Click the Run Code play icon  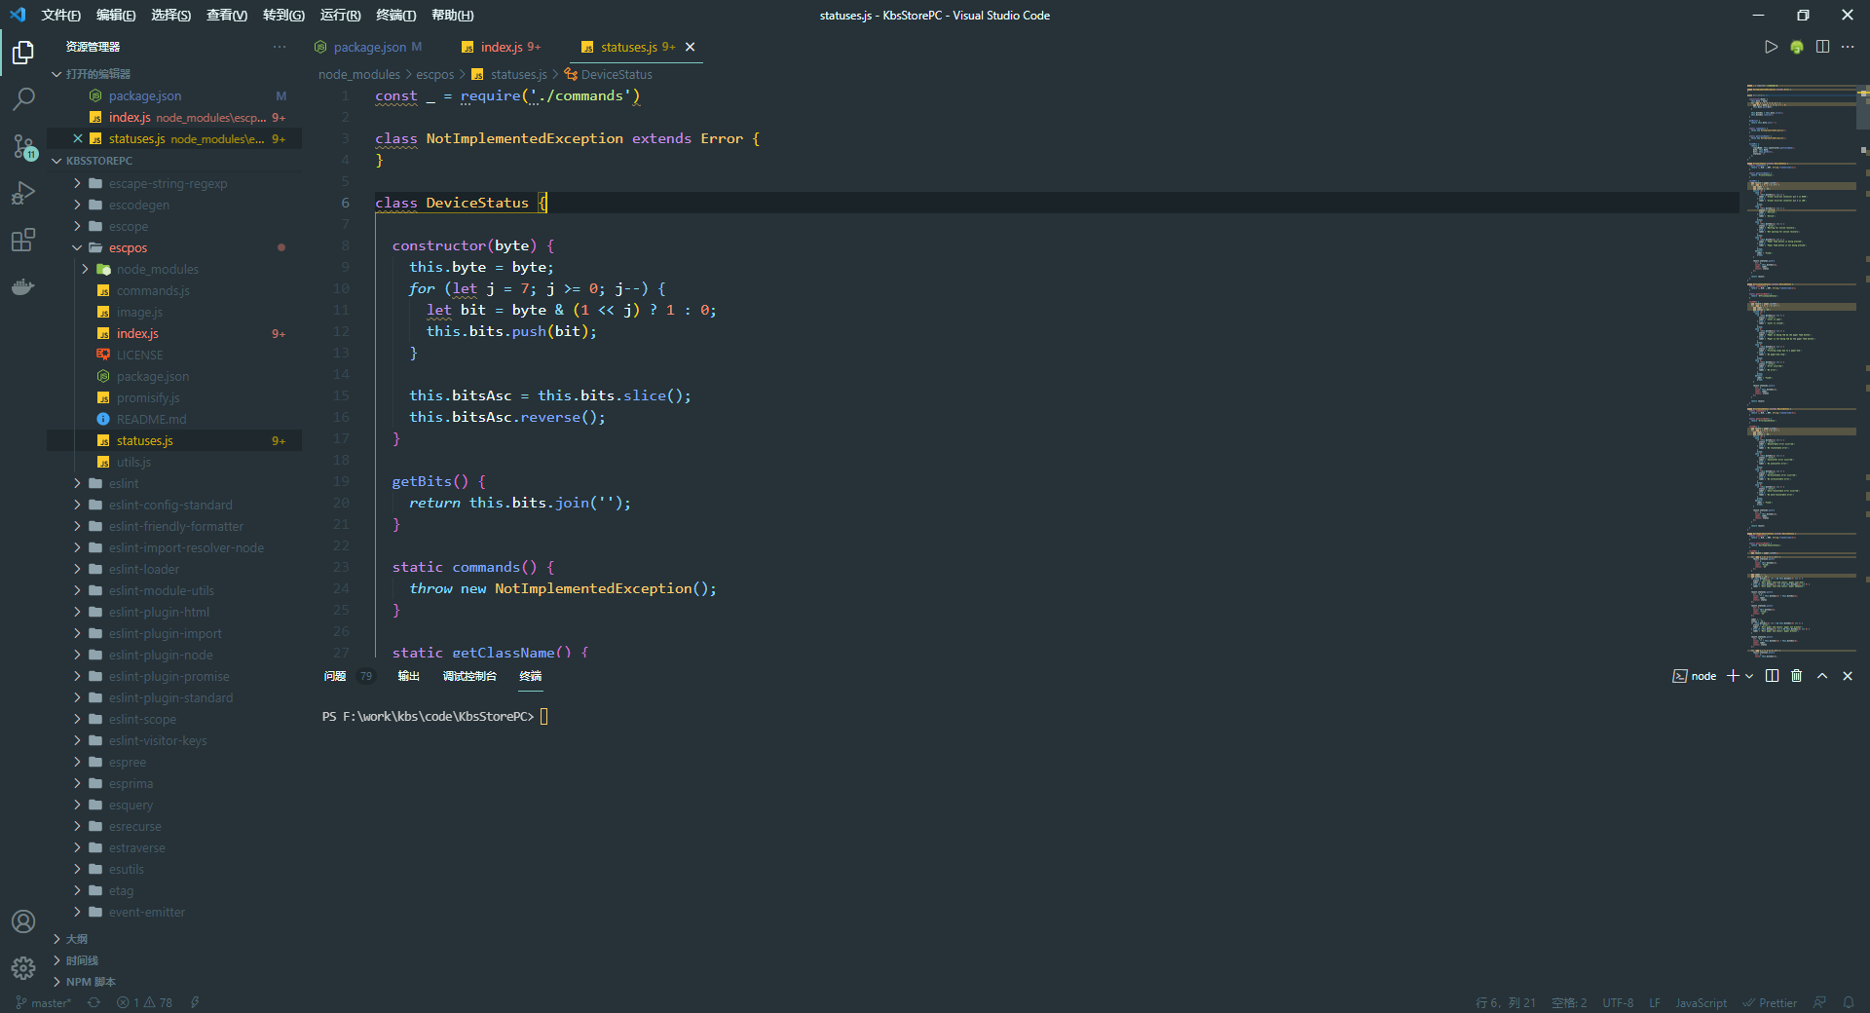[x=1771, y=47]
